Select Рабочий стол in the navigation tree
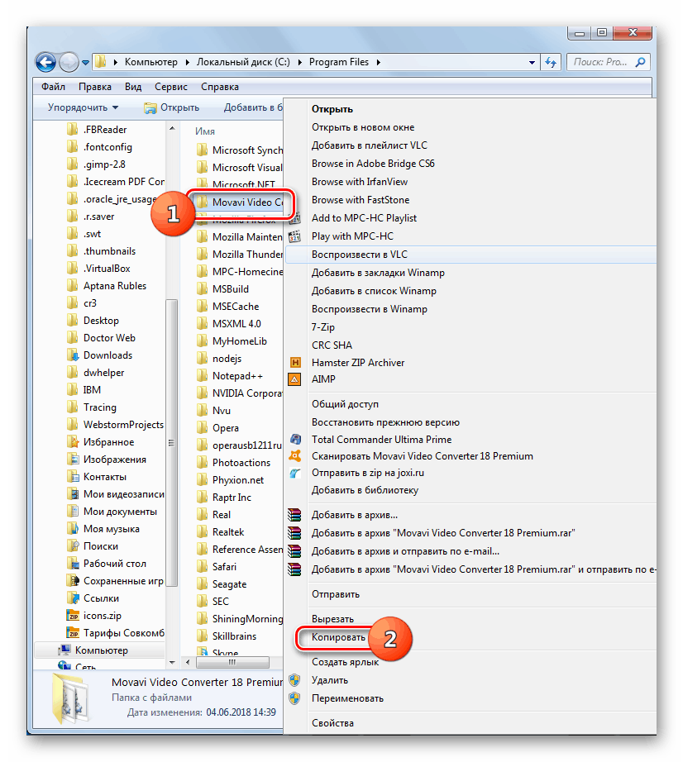Image resolution: width=683 pixels, height=762 pixels. [115, 564]
